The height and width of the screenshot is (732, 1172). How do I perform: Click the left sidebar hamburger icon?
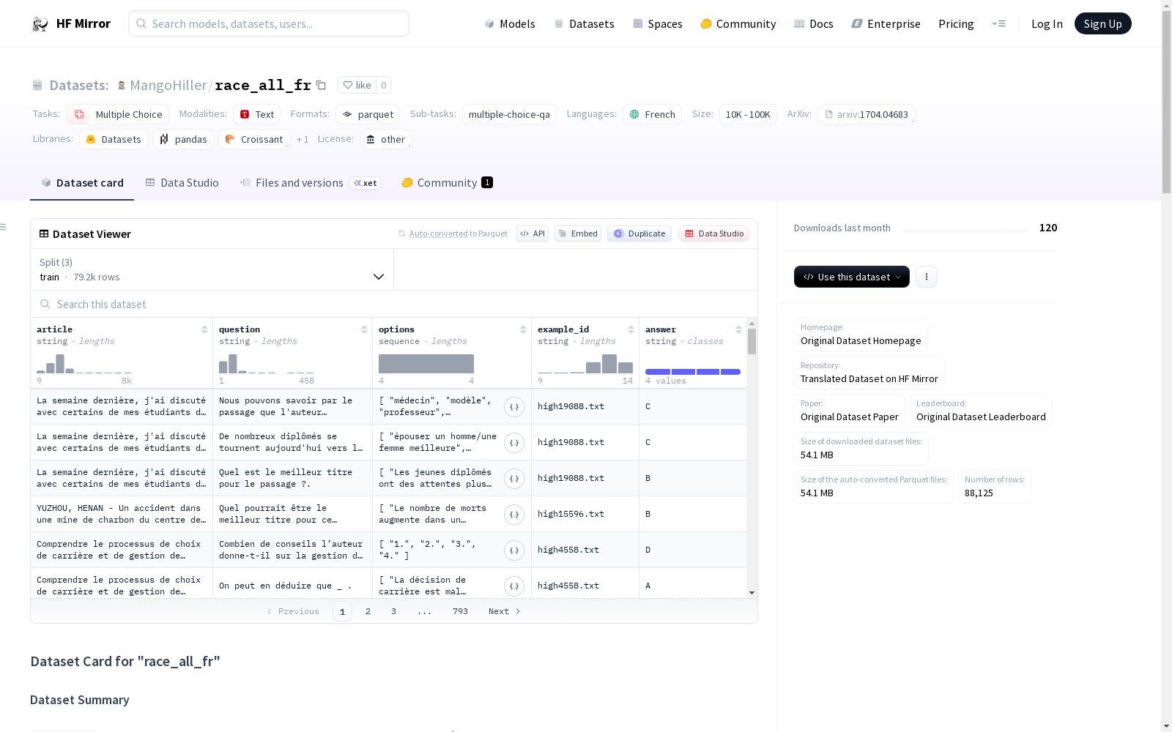[x=3, y=227]
